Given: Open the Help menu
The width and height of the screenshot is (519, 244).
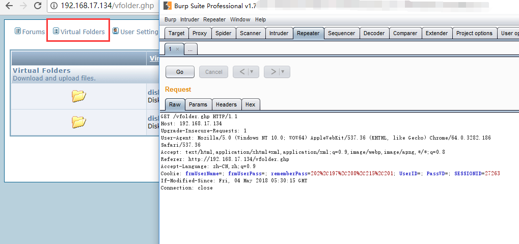Looking at the screenshot, I should point(260,19).
